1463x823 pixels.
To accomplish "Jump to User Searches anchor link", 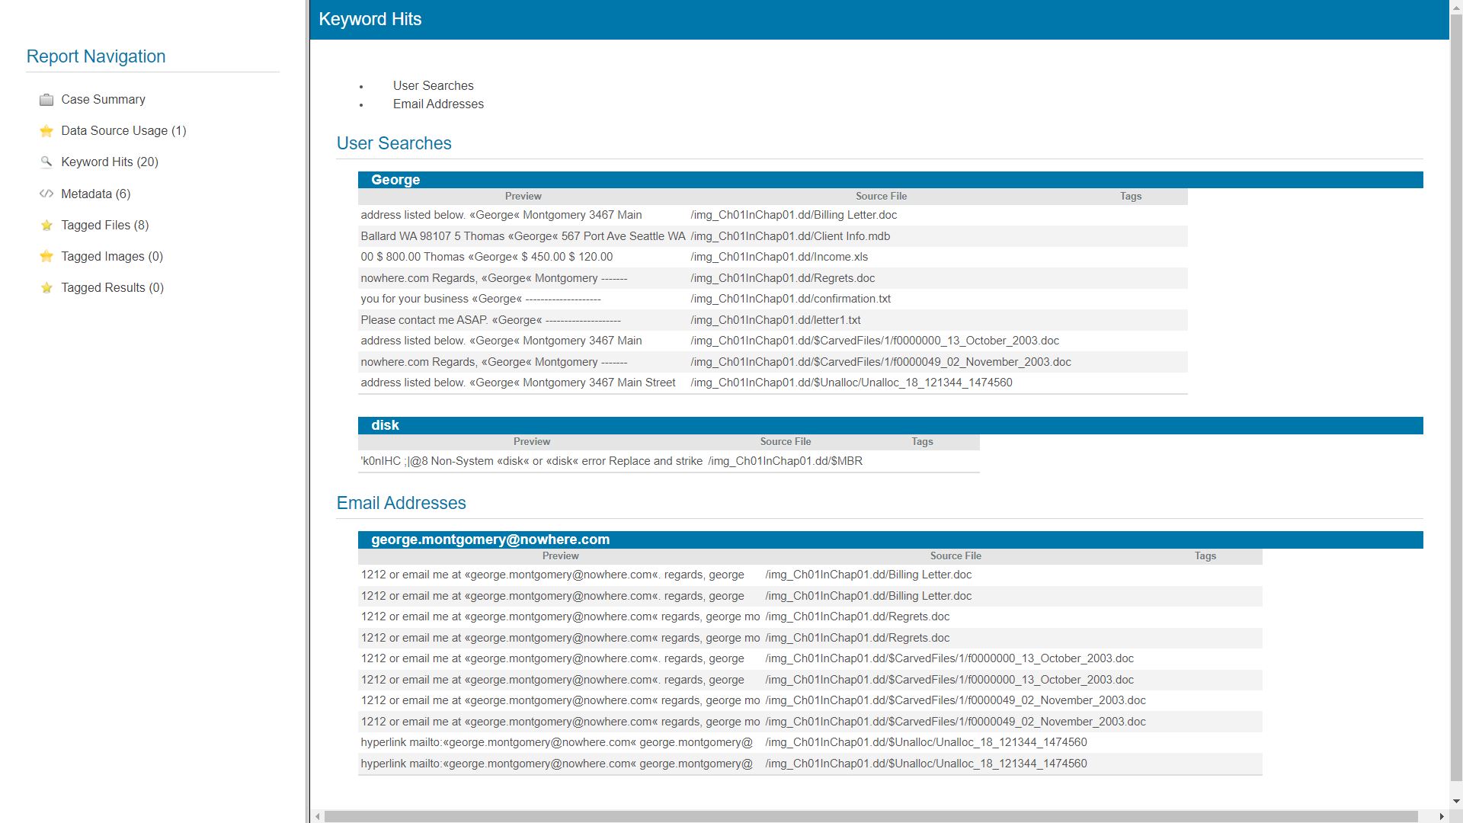I will (433, 86).
